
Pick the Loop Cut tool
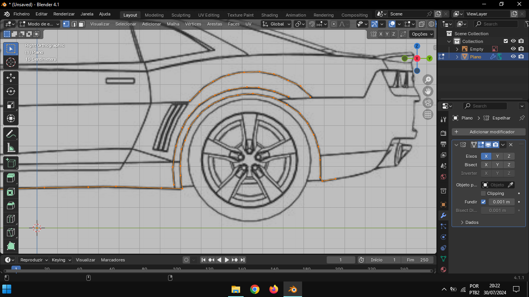11,219
